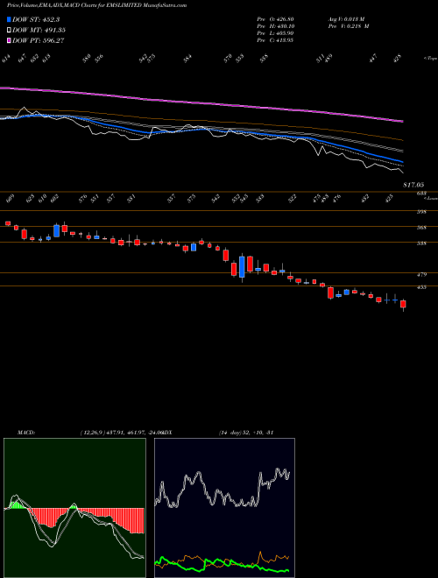
Task: Click the white DOW MT legend swatch
Action: point(10,31)
